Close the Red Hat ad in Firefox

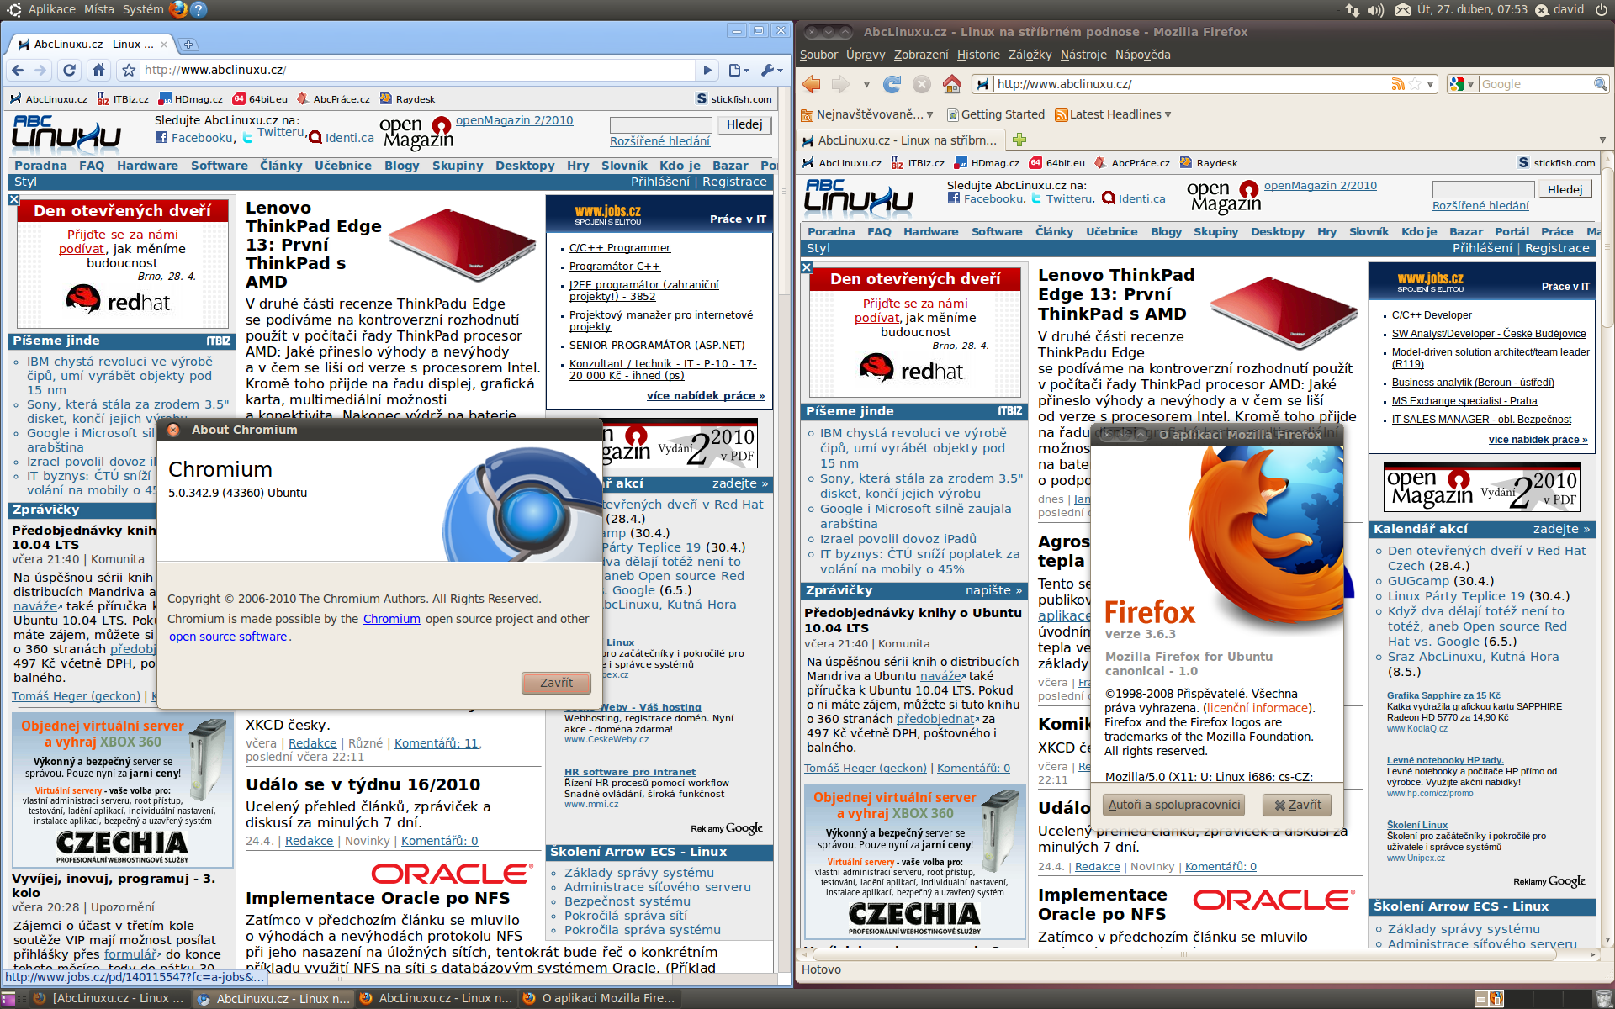[807, 267]
